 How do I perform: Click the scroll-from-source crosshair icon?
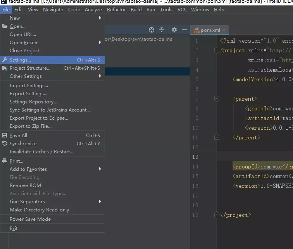(x=152, y=30)
